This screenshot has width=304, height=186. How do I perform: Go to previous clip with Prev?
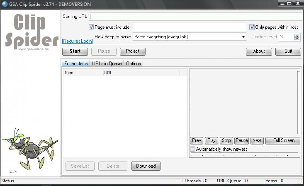pos(197,140)
